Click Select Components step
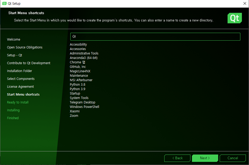This screenshot has width=249, height=165. click(21, 79)
